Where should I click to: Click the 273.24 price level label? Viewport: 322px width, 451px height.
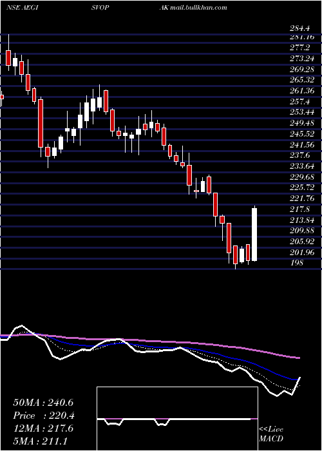pos(301,59)
